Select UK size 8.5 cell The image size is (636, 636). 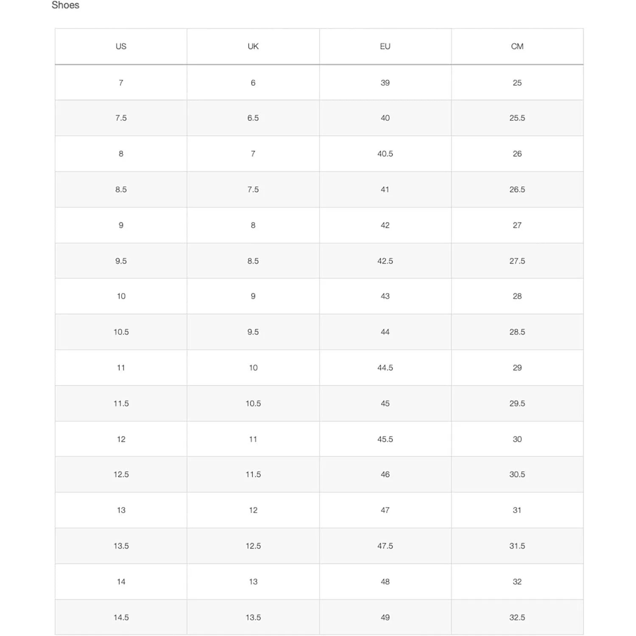coord(253,261)
